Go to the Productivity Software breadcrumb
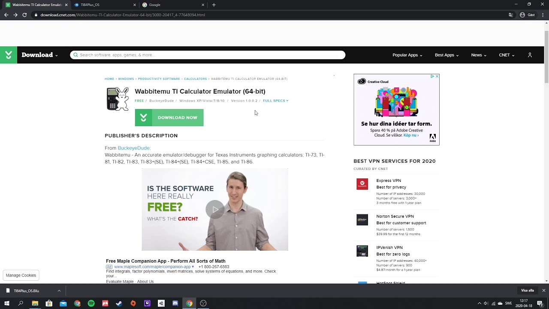The image size is (549, 309). 159,79
